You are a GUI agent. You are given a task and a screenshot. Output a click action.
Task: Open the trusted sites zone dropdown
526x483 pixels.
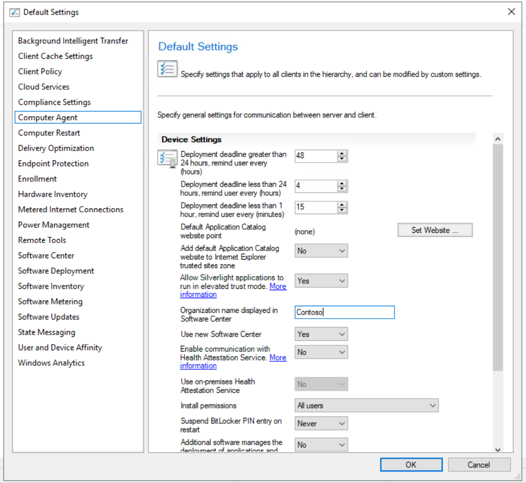point(321,251)
